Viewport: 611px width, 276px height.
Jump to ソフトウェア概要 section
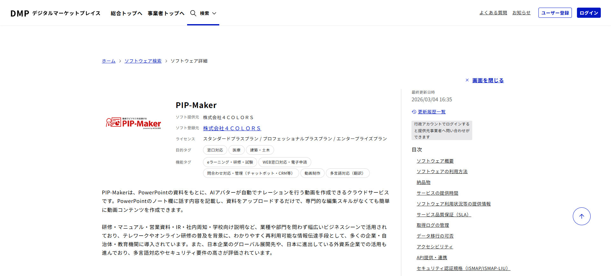pos(435,161)
